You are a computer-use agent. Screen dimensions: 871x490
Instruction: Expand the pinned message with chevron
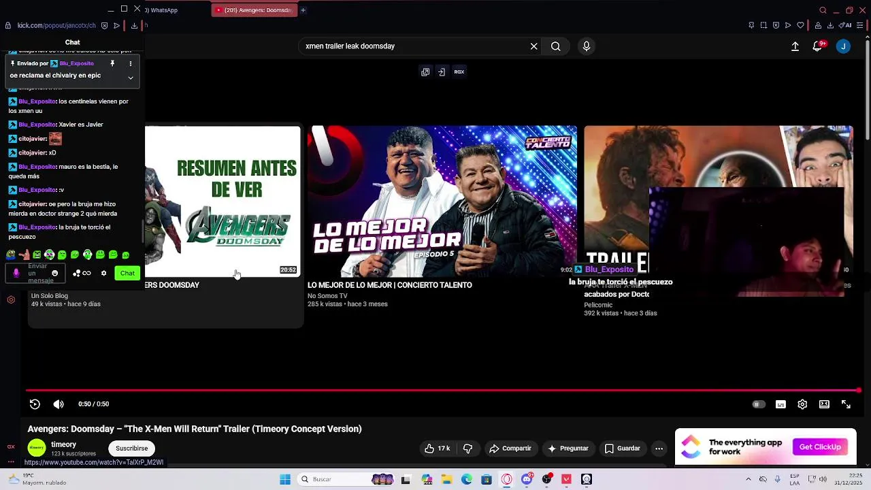130,78
